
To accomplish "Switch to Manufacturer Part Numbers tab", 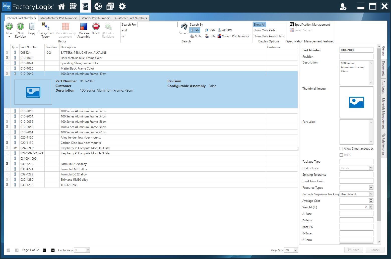I will point(59,18).
